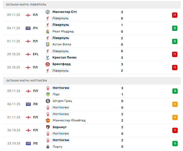The width and height of the screenshot is (183, 151).
Task: Click the Manchester City club crest
Action: (48, 12)
